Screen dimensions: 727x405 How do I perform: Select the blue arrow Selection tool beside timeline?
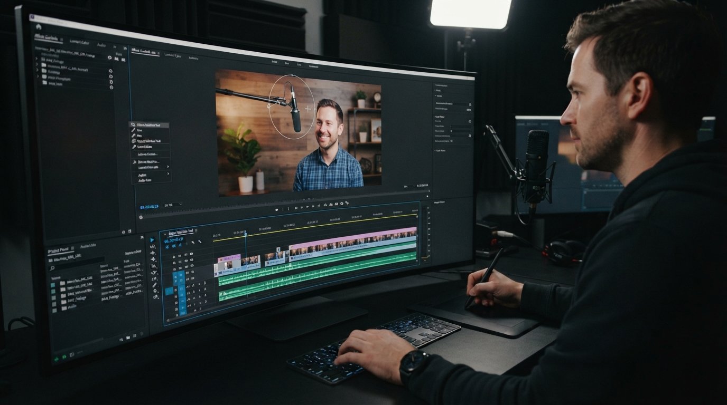coord(153,239)
